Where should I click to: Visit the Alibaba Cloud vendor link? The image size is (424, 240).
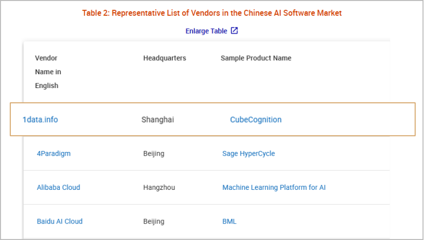tap(58, 187)
